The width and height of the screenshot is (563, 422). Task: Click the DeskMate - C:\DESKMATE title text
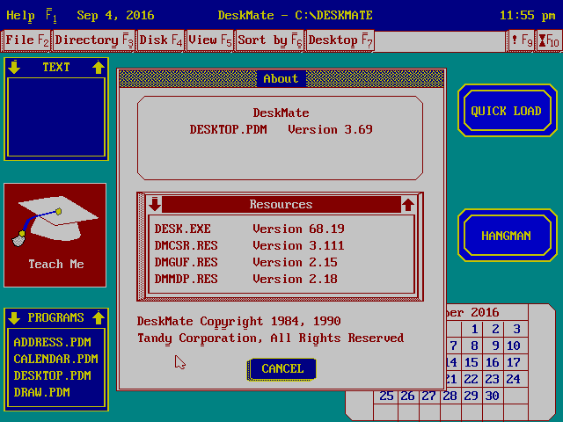(296, 16)
